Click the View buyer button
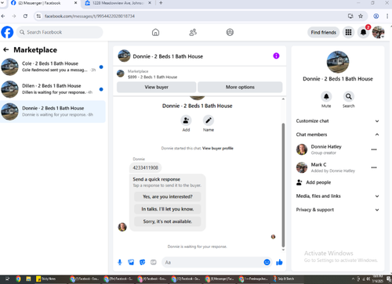392x284 pixels. pos(156,87)
